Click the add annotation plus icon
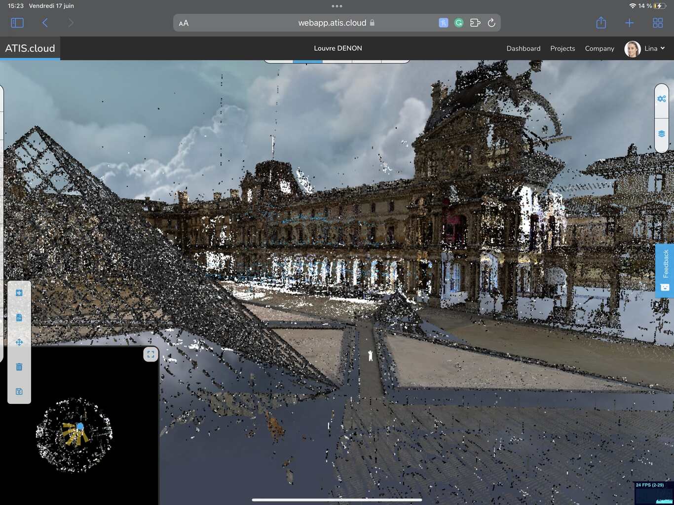The width and height of the screenshot is (674, 505). pos(19,292)
